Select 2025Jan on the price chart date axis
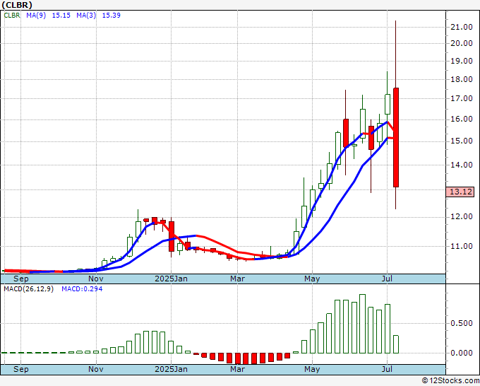The image size is (480, 386). pos(171,279)
